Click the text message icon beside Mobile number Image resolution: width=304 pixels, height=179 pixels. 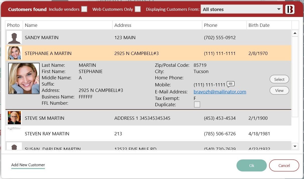230,84
